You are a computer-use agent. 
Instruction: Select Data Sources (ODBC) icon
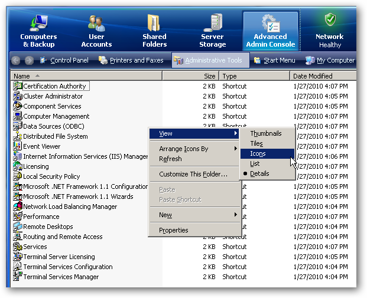coord(18,126)
